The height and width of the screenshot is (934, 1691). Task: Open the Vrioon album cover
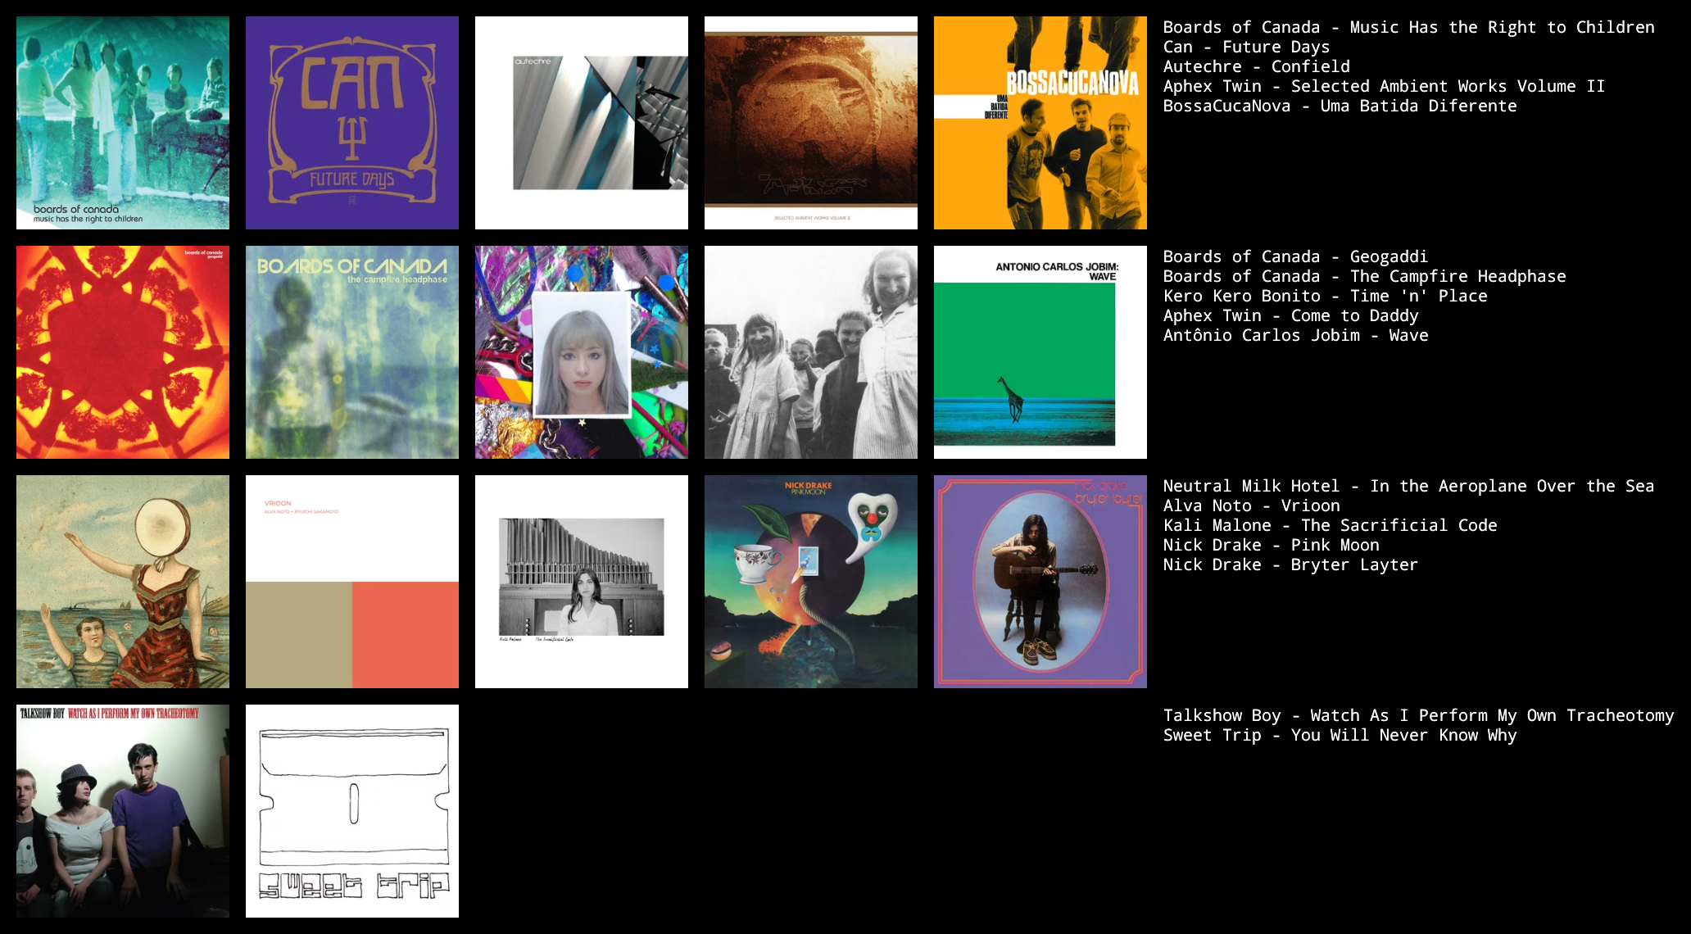click(352, 582)
